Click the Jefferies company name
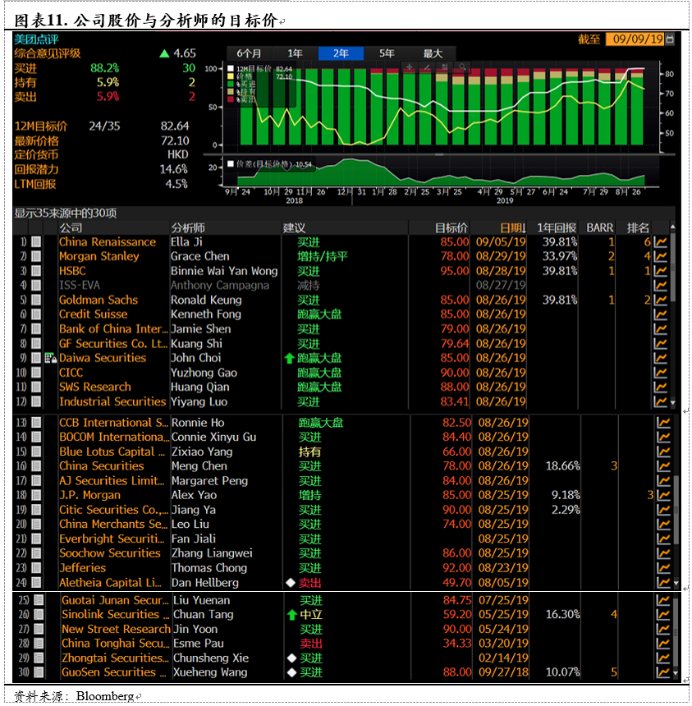The width and height of the screenshot is (692, 706). coord(83,568)
